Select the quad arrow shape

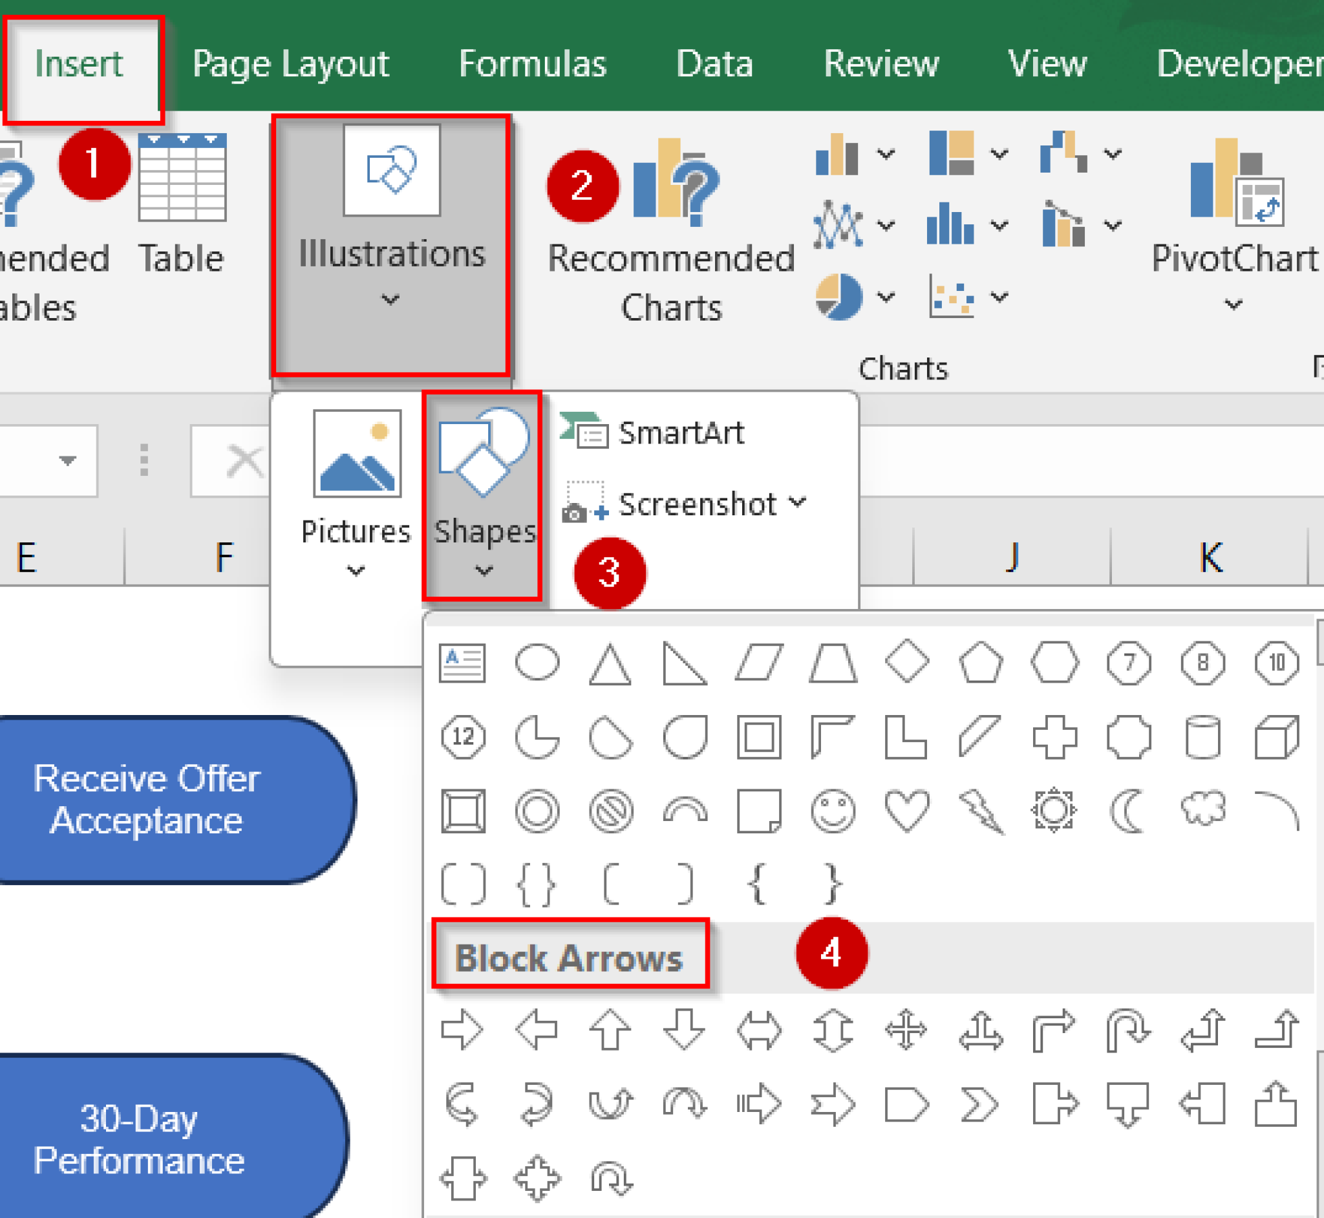point(905,1031)
